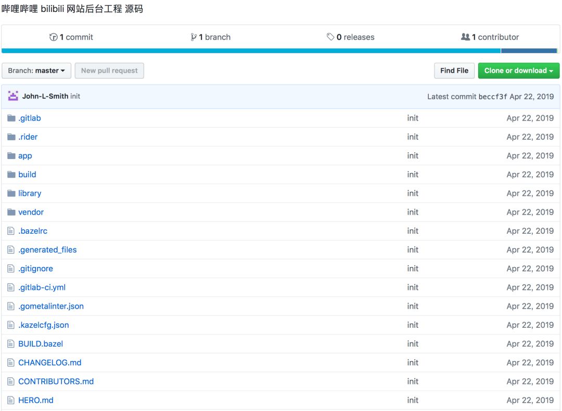
Task: Click the HERO.md file icon
Action: (11, 400)
